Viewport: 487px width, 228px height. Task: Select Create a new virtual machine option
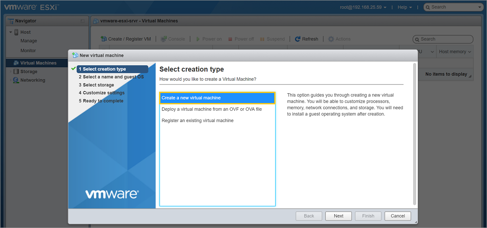click(x=217, y=98)
